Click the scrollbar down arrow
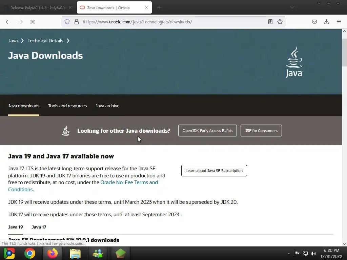Screen dimensions: 347x260 344,244
